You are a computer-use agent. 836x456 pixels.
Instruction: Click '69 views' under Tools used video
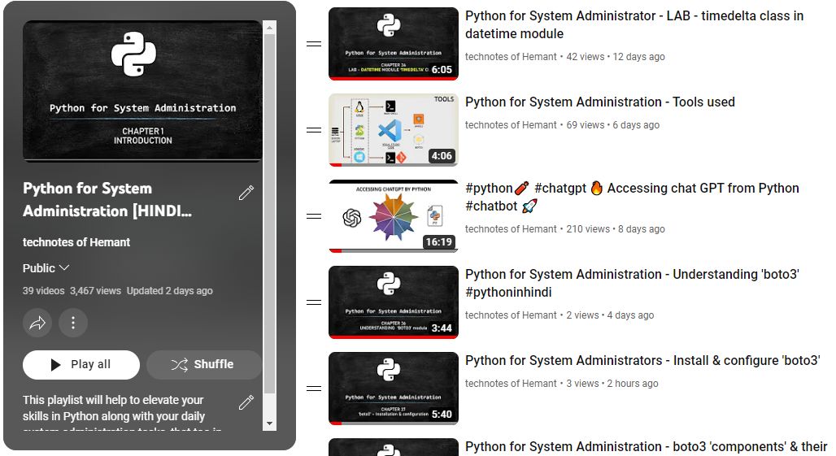point(586,125)
